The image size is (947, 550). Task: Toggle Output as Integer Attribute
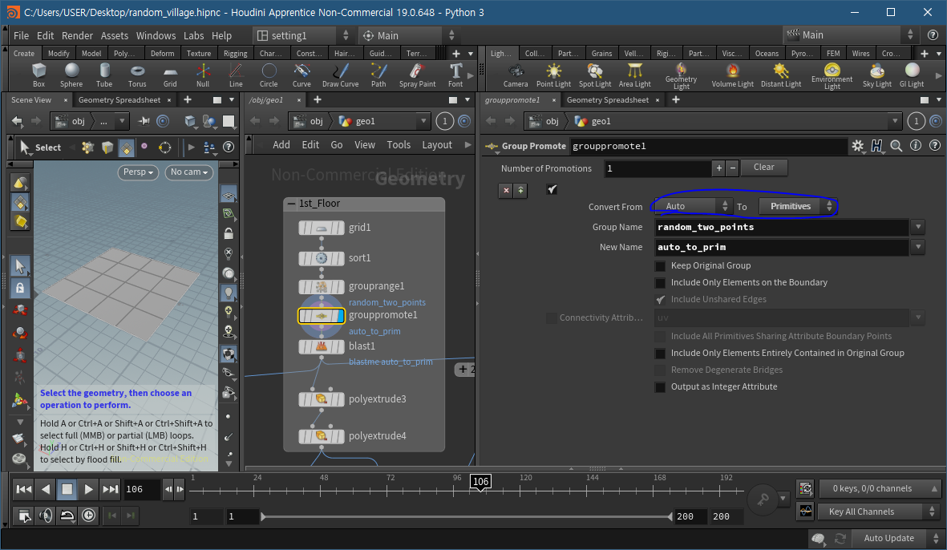tap(661, 386)
